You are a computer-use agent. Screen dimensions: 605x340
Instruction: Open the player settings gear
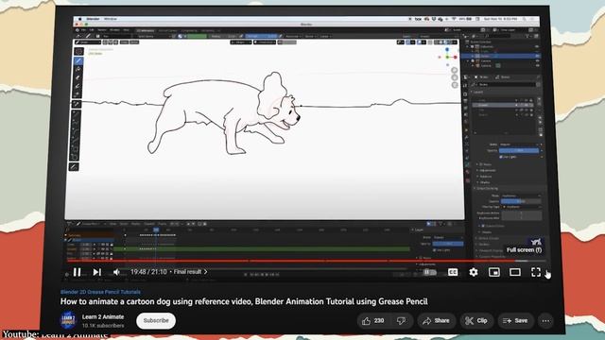click(474, 272)
